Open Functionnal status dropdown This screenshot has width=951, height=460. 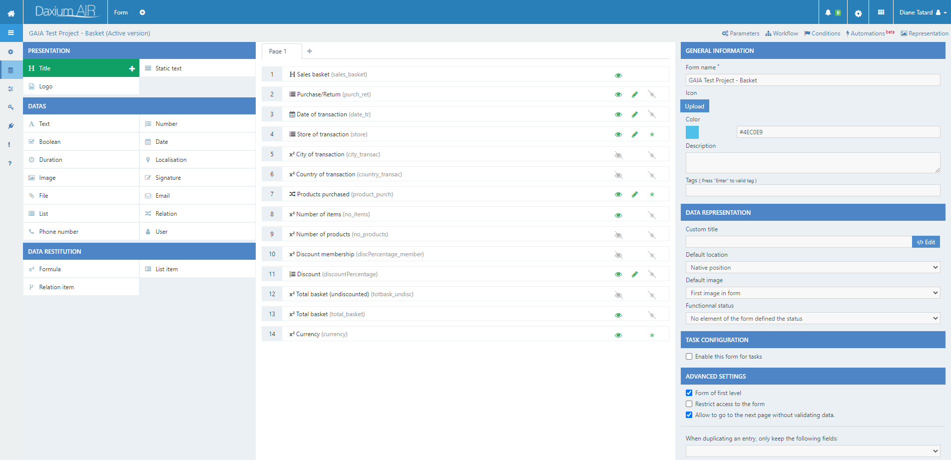(813, 319)
